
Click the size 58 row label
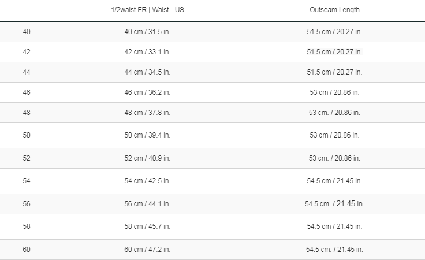(27, 226)
